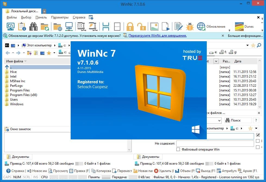This screenshot has width=266, height=182.
Task: Open the search combo box dropdown
Action: [219, 120]
